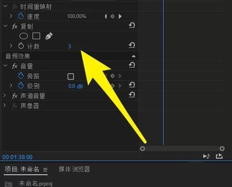This screenshot has width=232, height=187.
Task: Enable the 旁路 bypass checkbox
Action: coord(71,76)
